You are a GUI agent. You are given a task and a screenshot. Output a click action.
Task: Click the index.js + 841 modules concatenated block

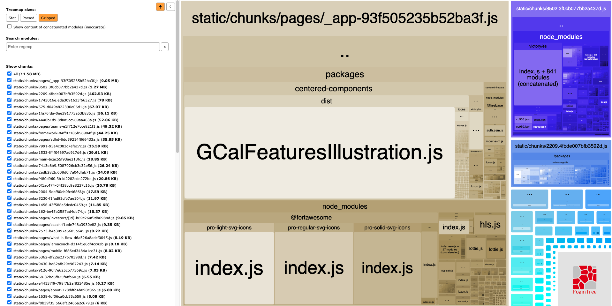pyautogui.click(x=538, y=78)
